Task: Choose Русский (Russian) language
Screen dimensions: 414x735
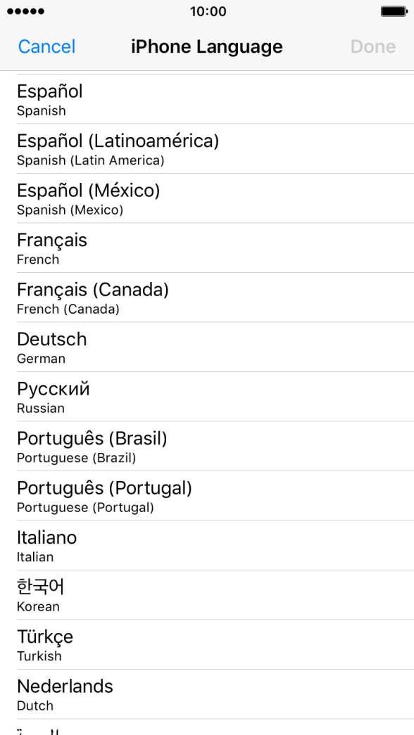Action: [207, 397]
